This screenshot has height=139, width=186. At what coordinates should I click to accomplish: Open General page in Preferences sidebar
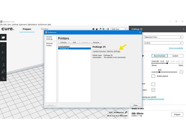[49, 37]
